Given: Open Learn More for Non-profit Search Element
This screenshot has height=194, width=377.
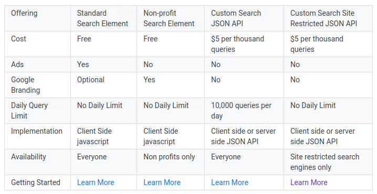Looking at the screenshot, I should (162, 182).
